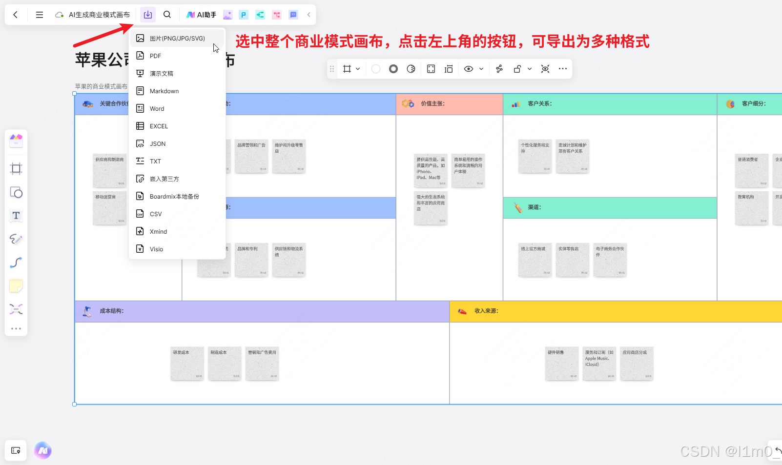Open the hamburger main menu
Viewport: 782px width, 465px height.
[40, 15]
